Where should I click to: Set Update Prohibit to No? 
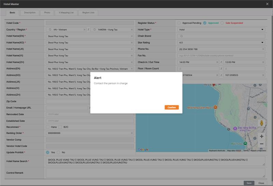point(58,152)
